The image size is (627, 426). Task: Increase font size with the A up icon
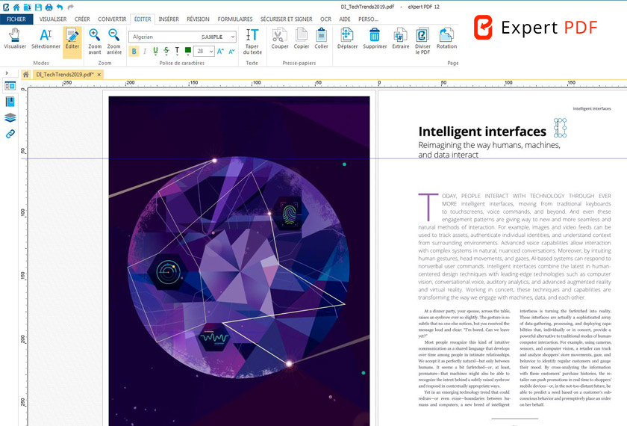(221, 52)
